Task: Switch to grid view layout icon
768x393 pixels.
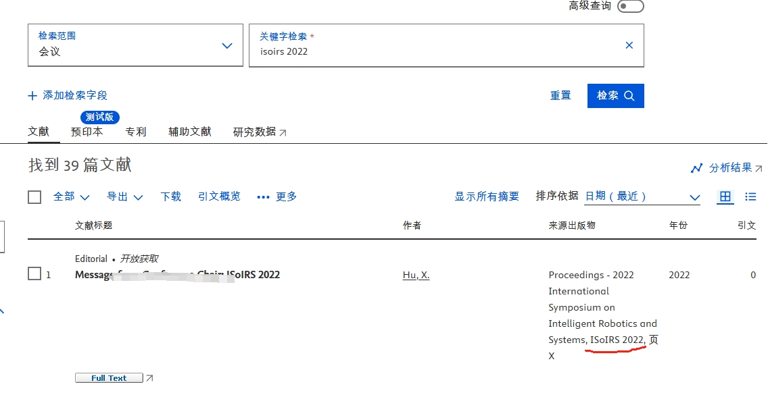Action: coord(725,196)
